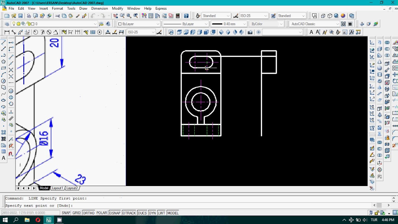Open the Format menu
Screen dimensions: 398x224
click(x=58, y=8)
